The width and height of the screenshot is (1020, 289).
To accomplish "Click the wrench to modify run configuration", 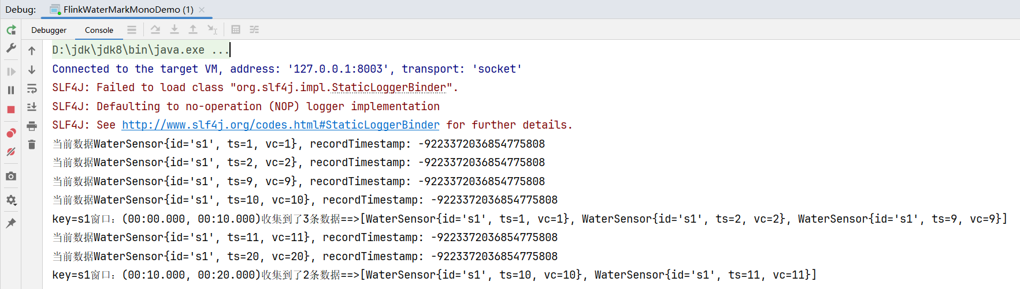I will click(x=11, y=48).
